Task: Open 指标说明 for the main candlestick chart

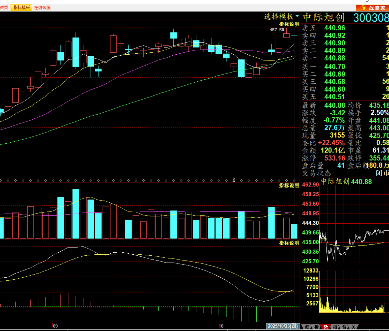Action: point(289,24)
